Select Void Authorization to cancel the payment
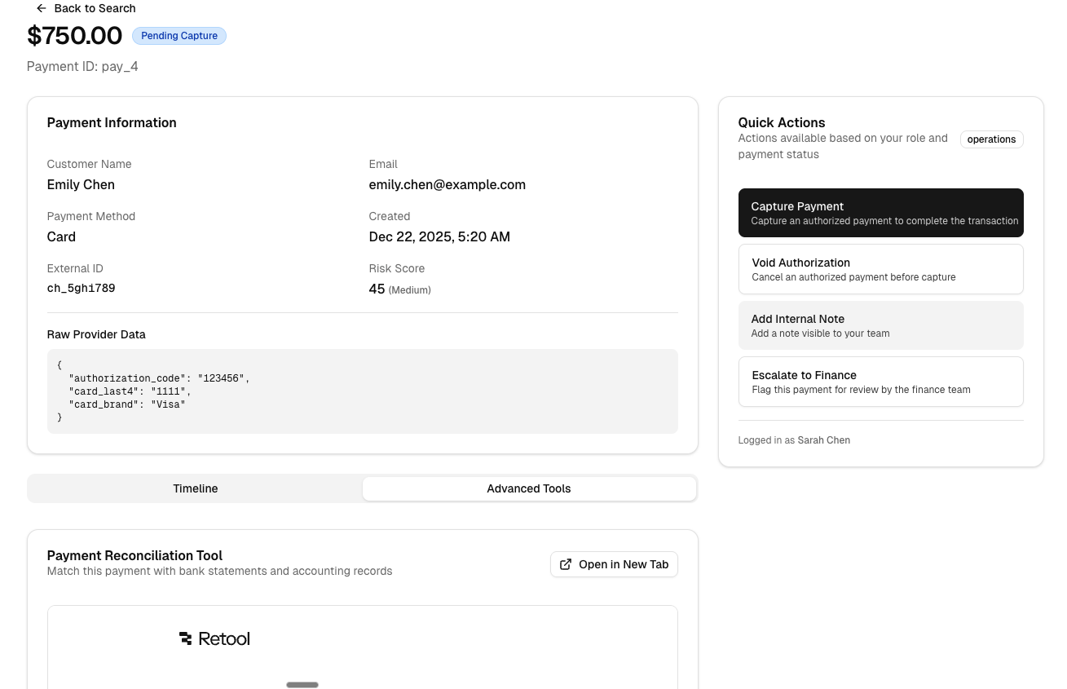Viewport: 1067px width, 689px height. point(880,268)
